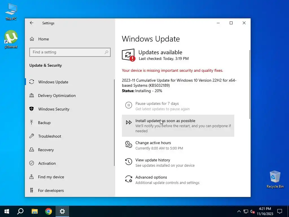Click the missing security fixes warning text
Viewport: 289px width, 217px height.
click(x=172, y=70)
